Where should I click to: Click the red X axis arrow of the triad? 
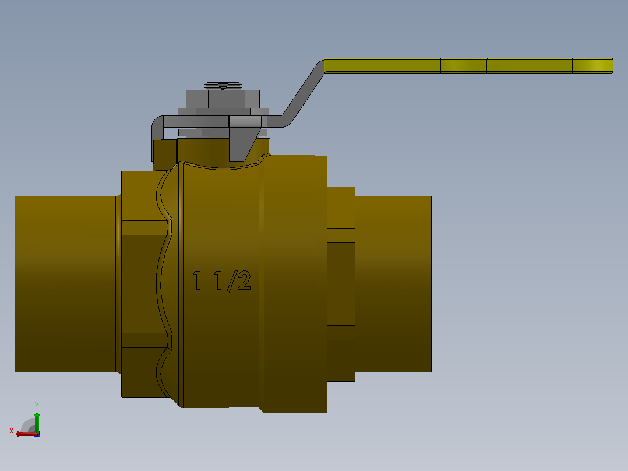click(x=25, y=434)
